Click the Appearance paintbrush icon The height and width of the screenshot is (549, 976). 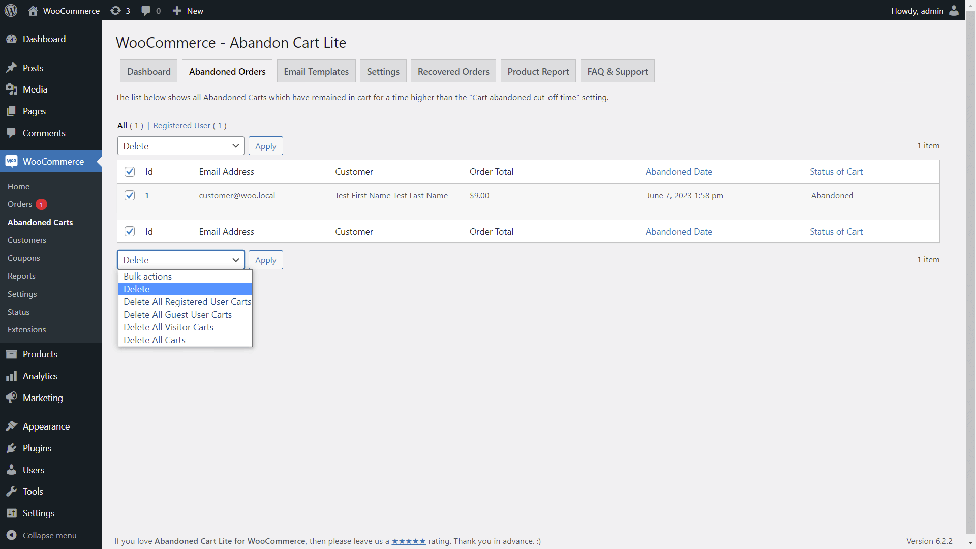[x=12, y=426]
